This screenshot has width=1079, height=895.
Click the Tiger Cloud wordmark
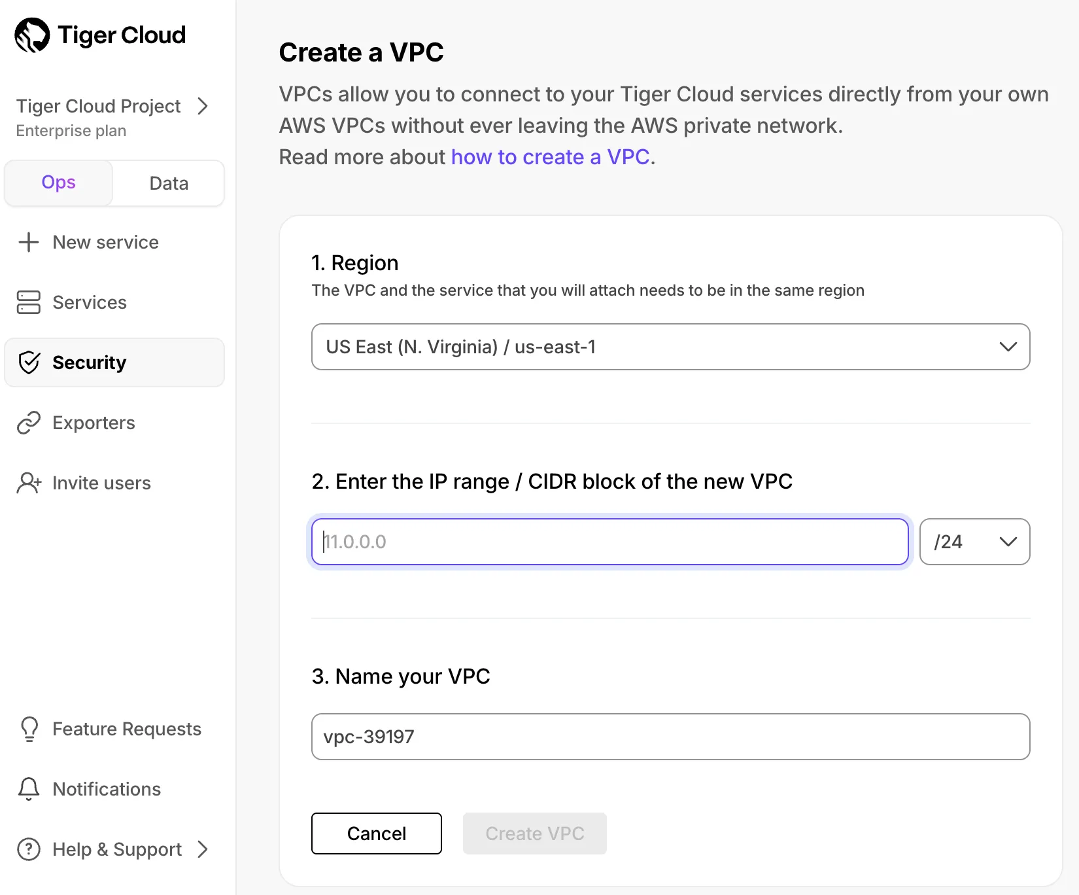[122, 35]
